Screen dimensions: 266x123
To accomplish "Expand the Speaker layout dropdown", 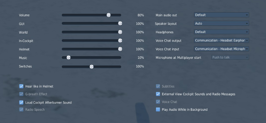I will click(x=221, y=23).
